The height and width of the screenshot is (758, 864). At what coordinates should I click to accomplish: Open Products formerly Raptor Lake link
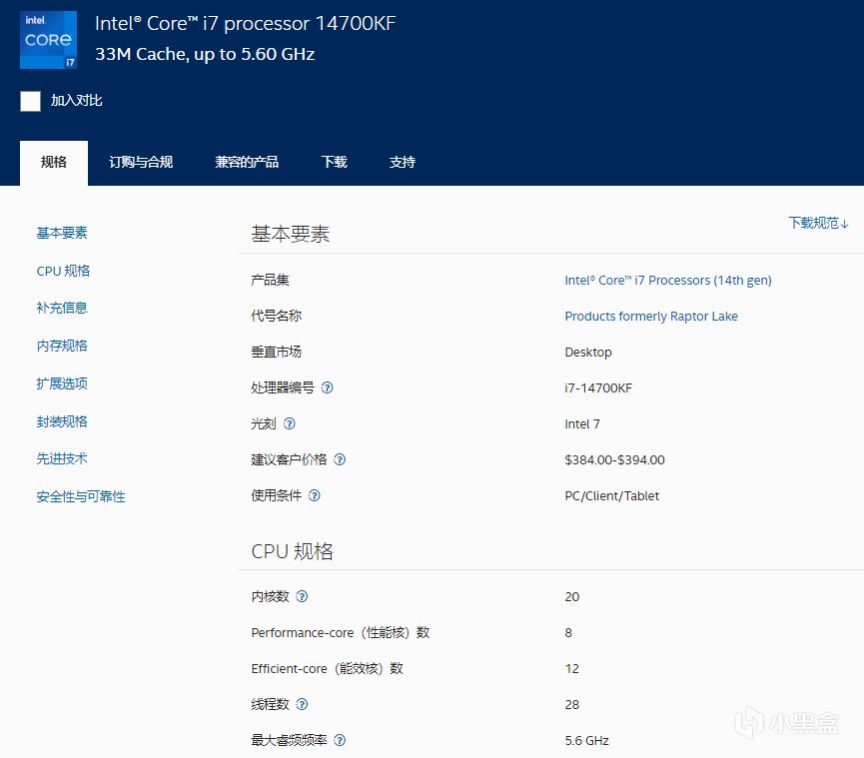pyautogui.click(x=651, y=317)
